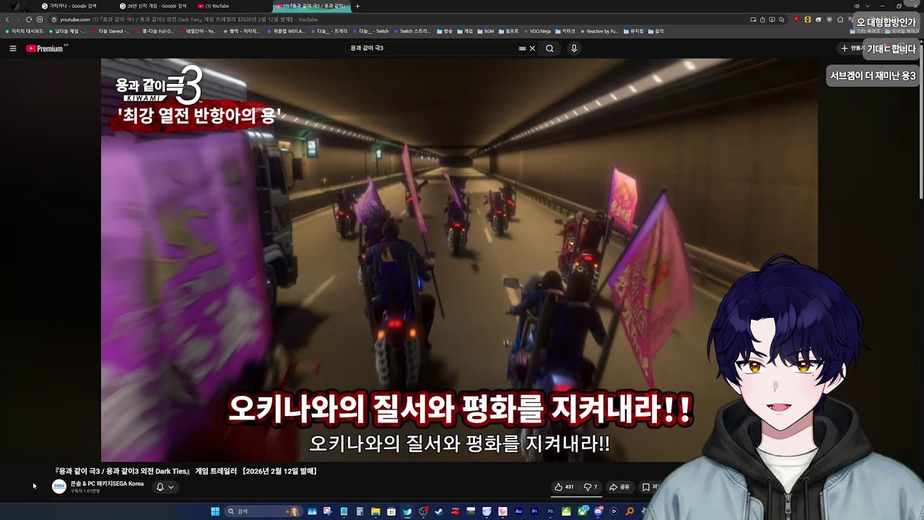Open the Xbox app from the taskbar
The width and height of the screenshot is (924, 520).
pyautogui.click(x=582, y=511)
